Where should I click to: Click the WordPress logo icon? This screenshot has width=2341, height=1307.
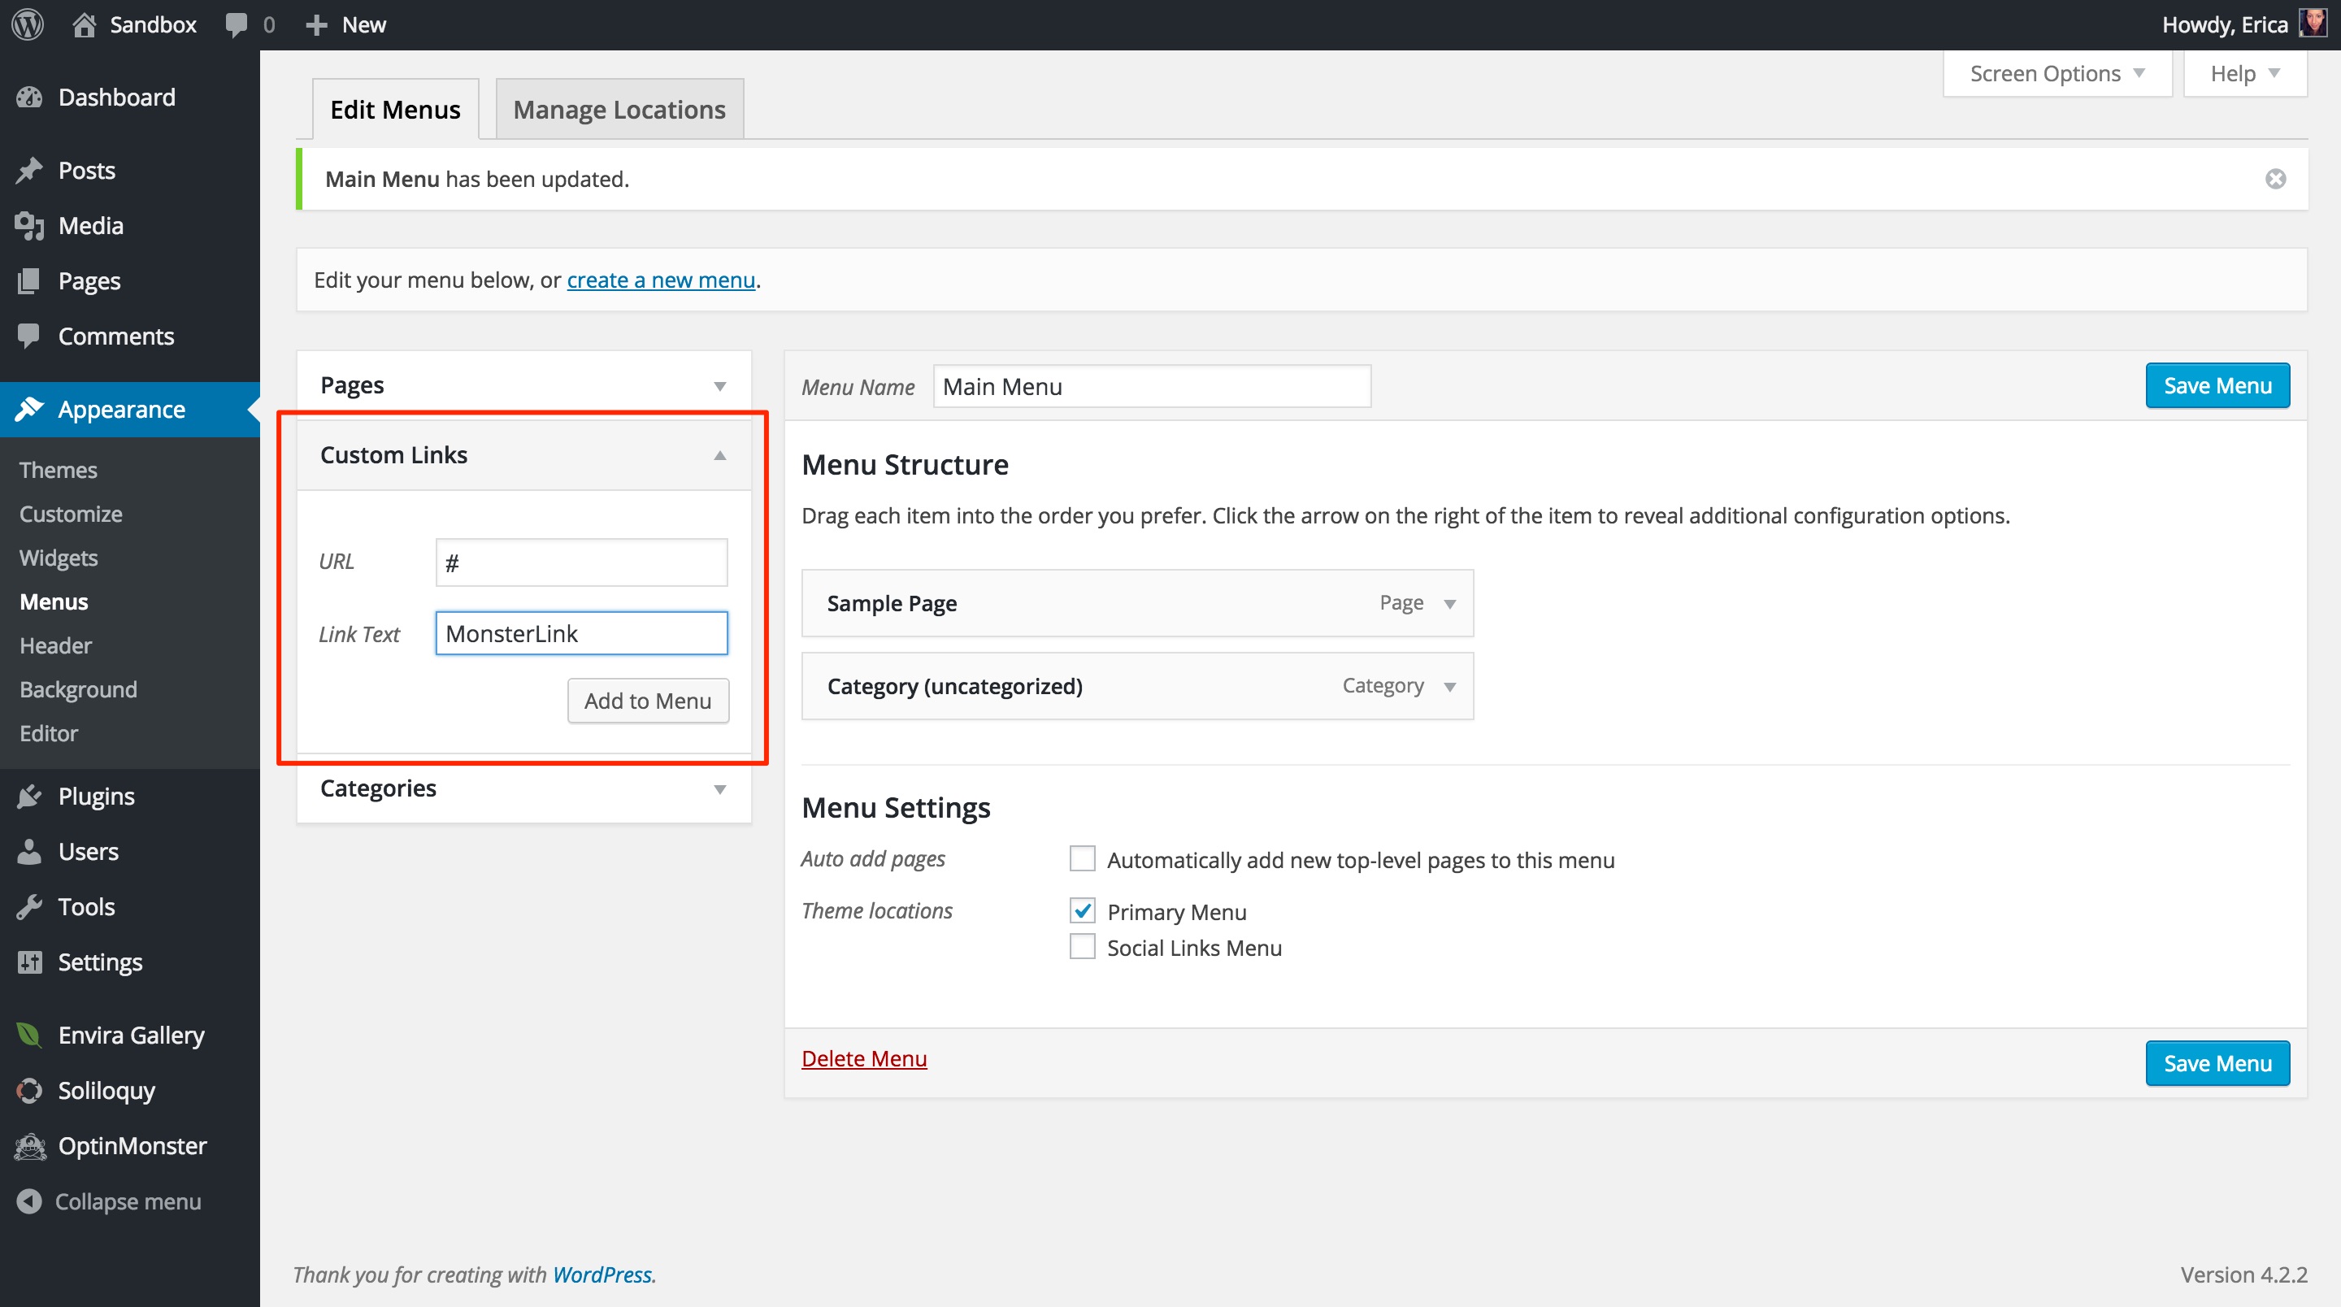click(29, 24)
